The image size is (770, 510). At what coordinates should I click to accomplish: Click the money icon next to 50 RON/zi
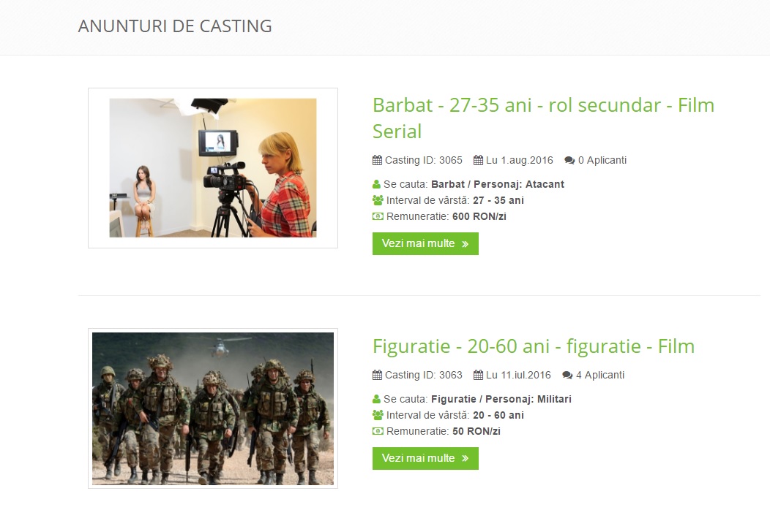click(378, 431)
